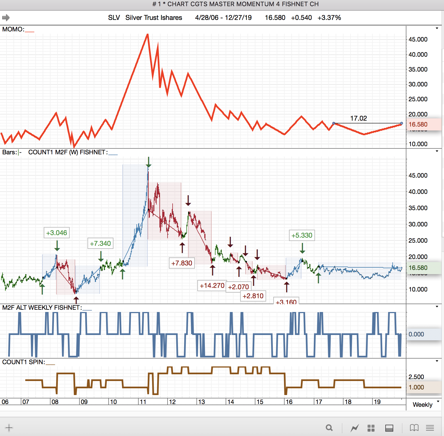
Task: Open the COUNT1 SPIN pane dropdown arrow
Action: pos(437,361)
